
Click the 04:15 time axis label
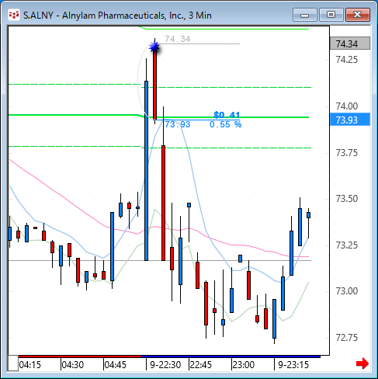click(x=30, y=365)
